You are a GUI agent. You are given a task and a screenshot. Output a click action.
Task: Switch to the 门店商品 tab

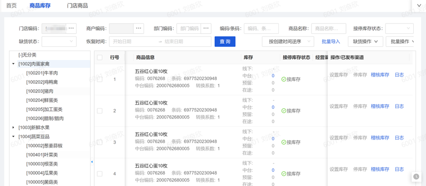click(77, 5)
